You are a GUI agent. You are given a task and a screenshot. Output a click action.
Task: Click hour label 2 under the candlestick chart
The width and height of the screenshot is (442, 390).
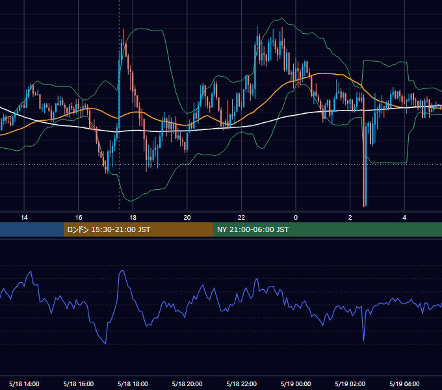(350, 218)
